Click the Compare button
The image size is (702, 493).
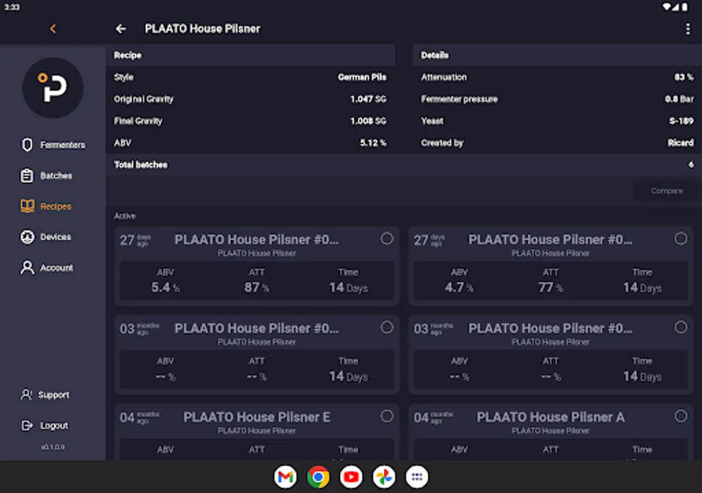coord(666,191)
